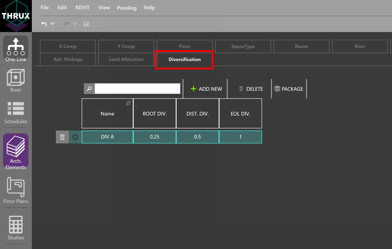Click the swap arrows in Name header
Screen dimensions: 392x249
click(x=128, y=103)
